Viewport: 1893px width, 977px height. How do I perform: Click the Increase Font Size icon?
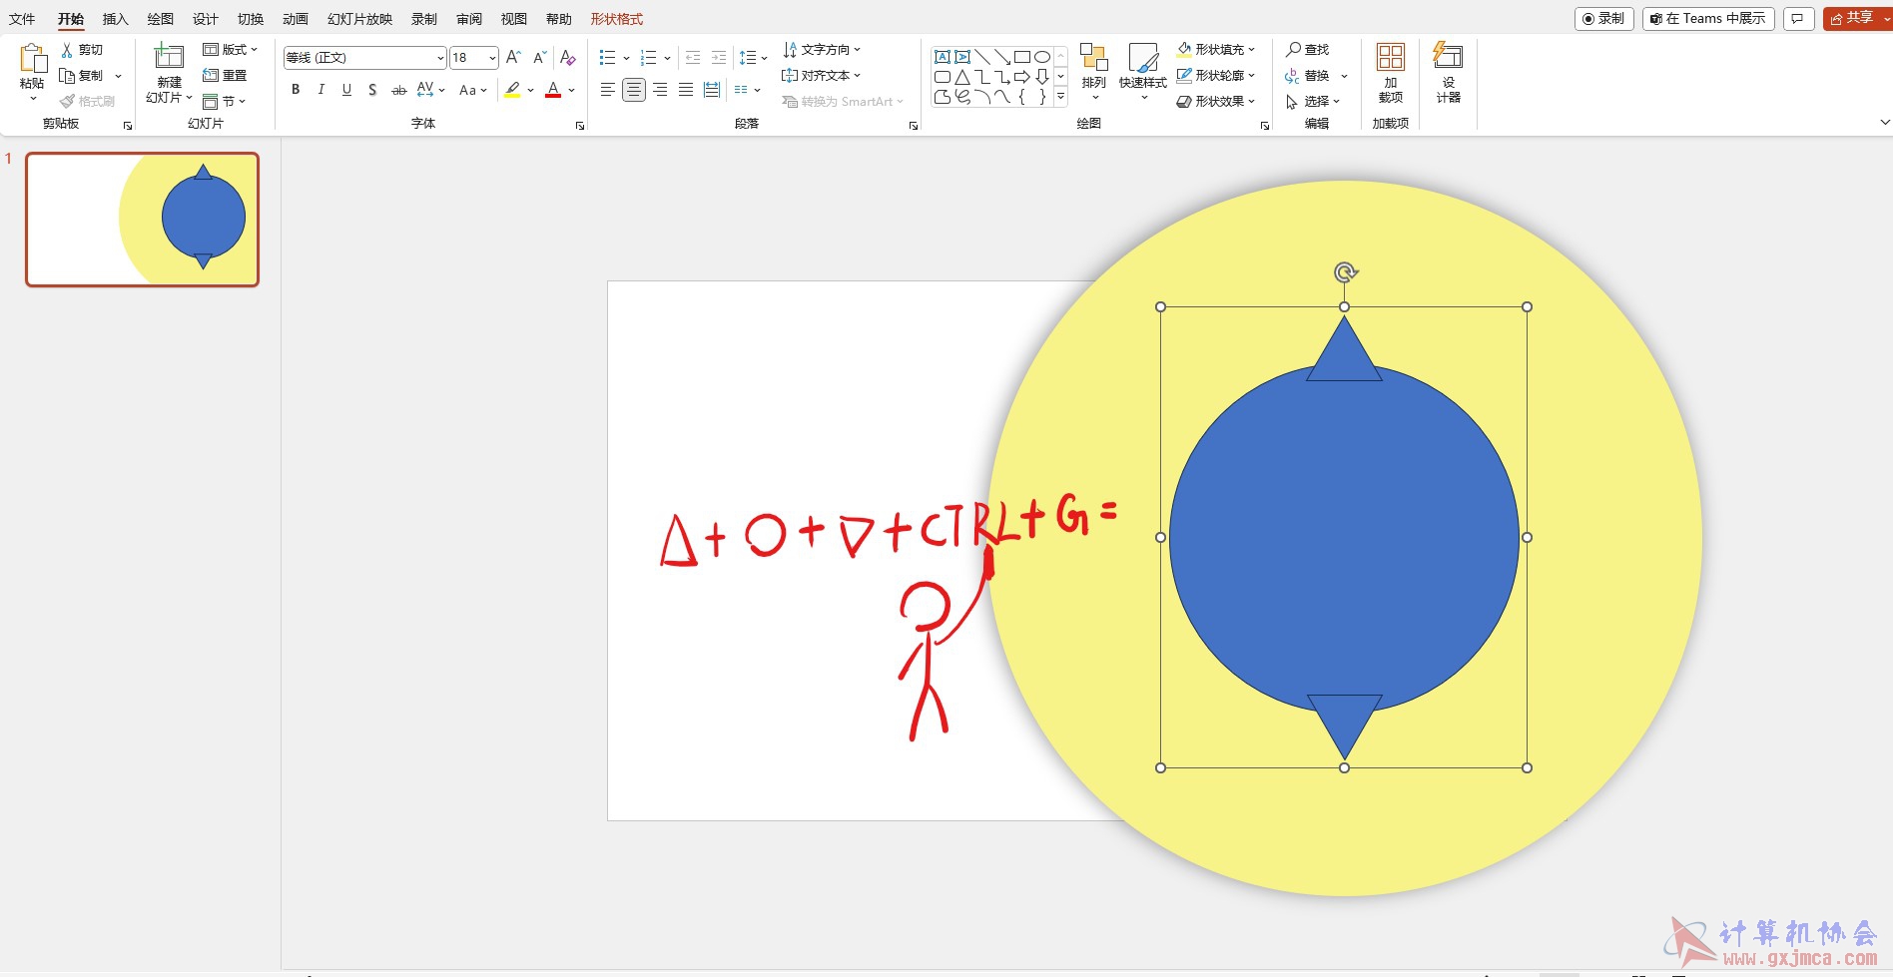513,58
